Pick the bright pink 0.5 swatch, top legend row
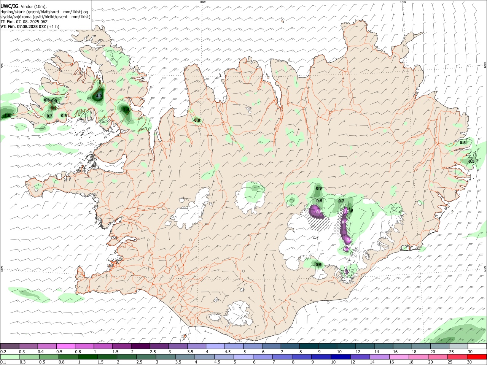Viewport: 487px width, 365px height. (65, 346)
